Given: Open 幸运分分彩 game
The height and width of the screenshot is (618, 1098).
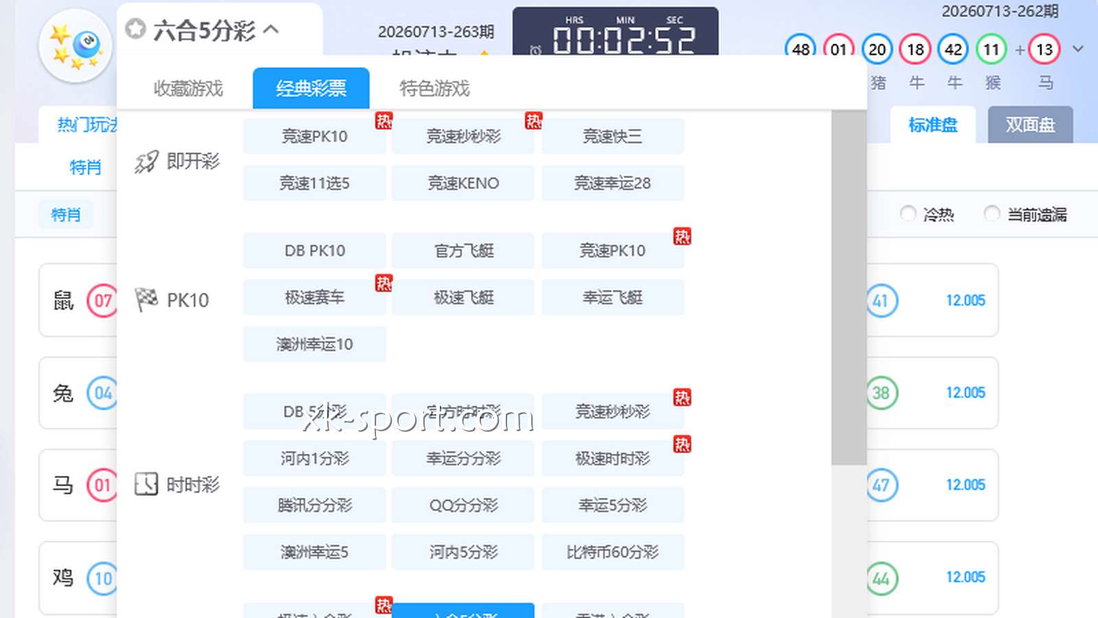Looking at the screenshot, I should pyautogui.click(x=463, y=458).
